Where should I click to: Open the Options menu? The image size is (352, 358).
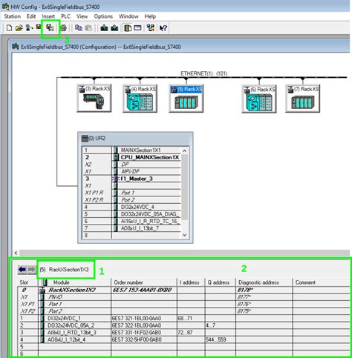point(103,16)
